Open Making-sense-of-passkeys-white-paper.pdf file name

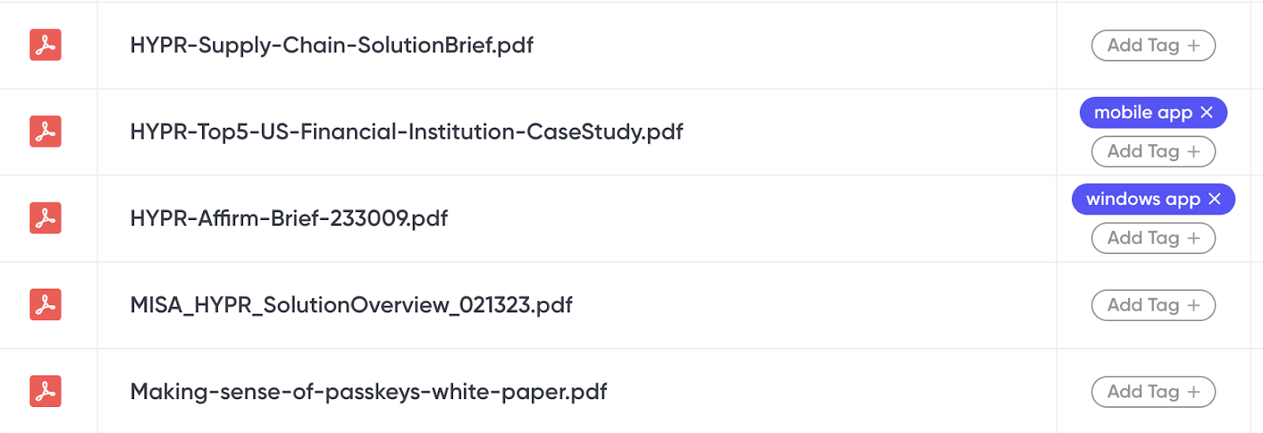click(369, 392)
